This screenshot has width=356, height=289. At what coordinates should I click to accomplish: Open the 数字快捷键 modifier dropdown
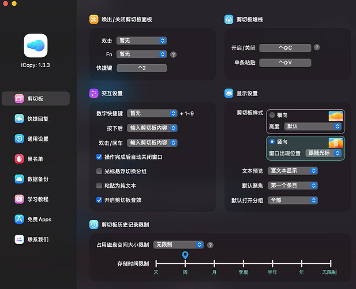coord(152,113)
